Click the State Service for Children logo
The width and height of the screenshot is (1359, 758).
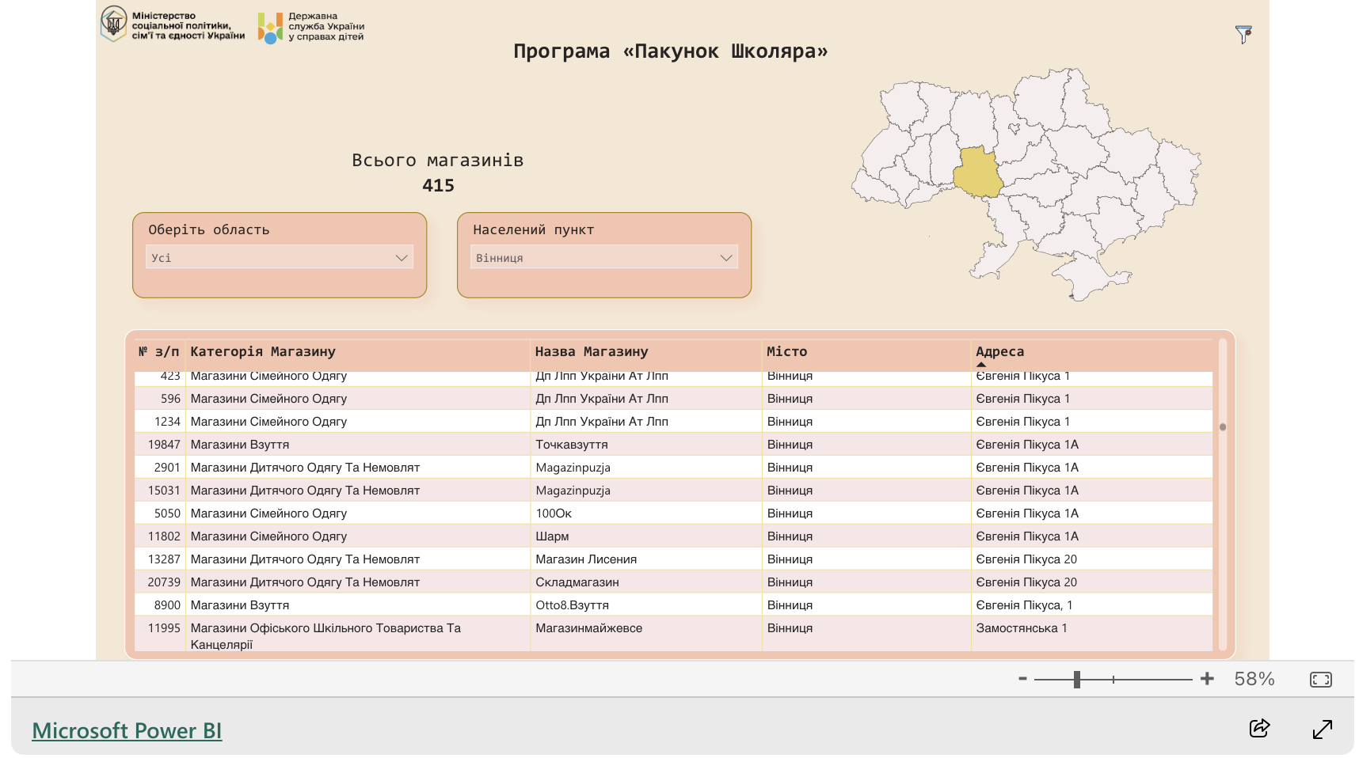(310, 27)
